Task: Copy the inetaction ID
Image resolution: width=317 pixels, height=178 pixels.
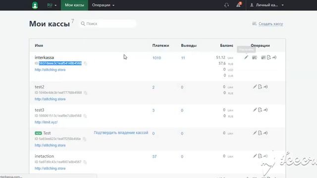Action: pyautogui.click(x=85, y=162)
